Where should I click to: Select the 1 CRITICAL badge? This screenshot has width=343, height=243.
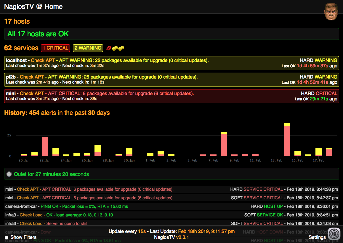(55, 48)
